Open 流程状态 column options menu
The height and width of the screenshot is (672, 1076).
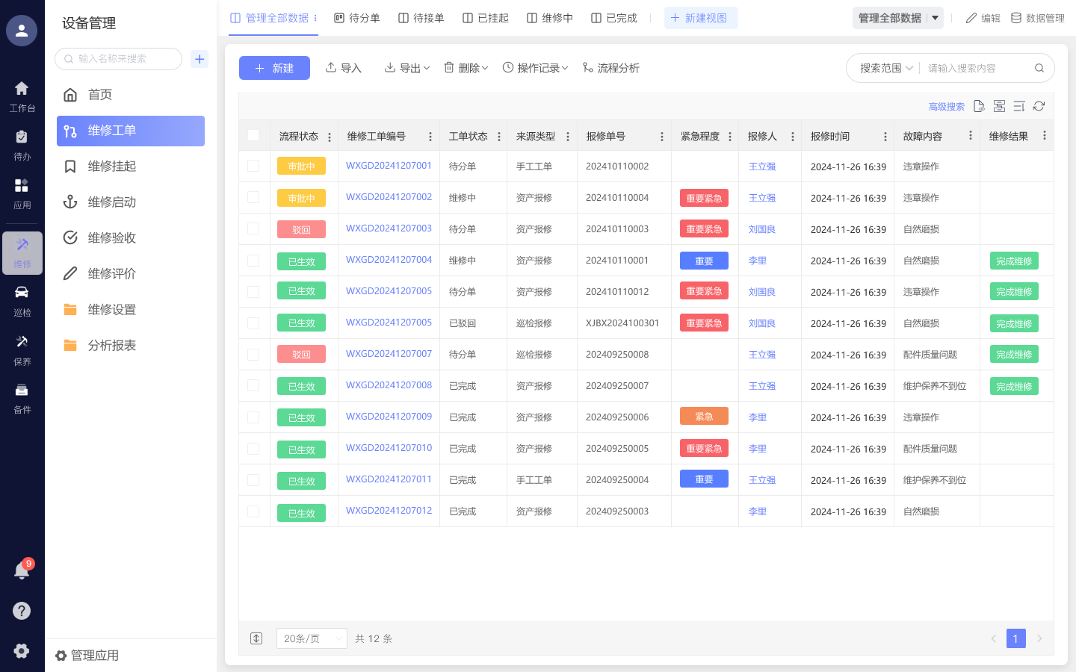(x=330, y=137)
